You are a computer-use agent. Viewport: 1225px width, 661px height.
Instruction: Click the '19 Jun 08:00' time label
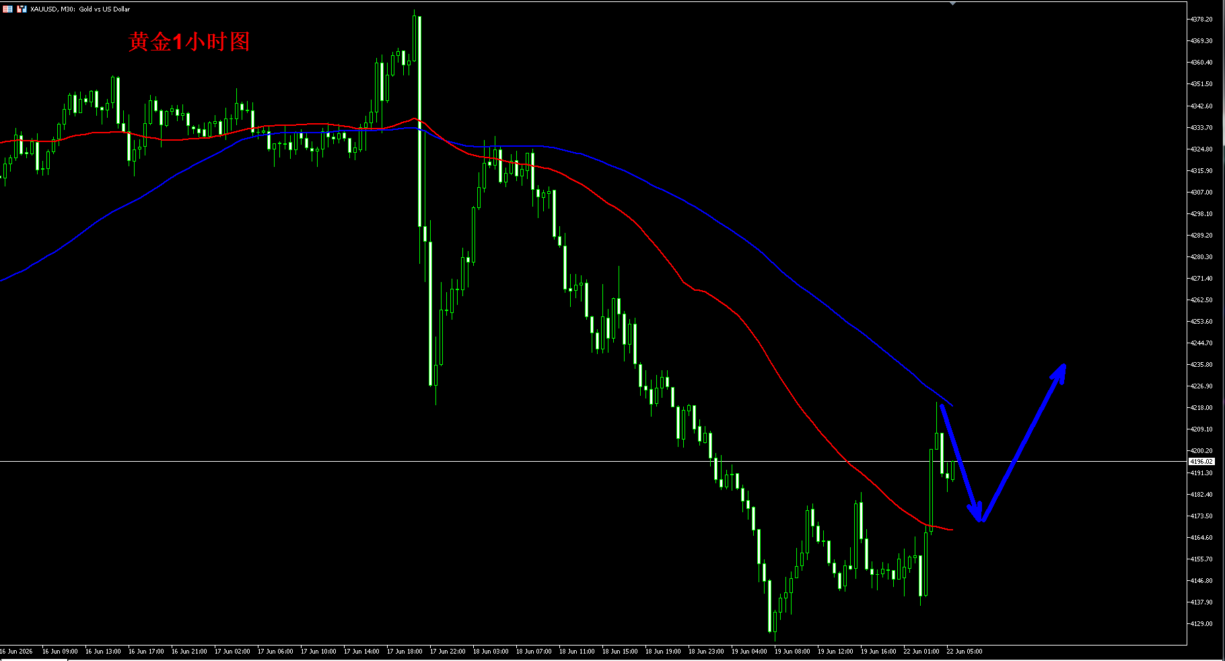(x=792, y=652)
